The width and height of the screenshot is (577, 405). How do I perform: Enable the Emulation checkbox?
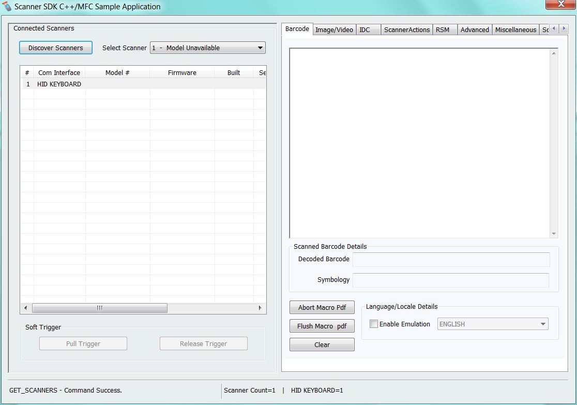tap(374, 324)
